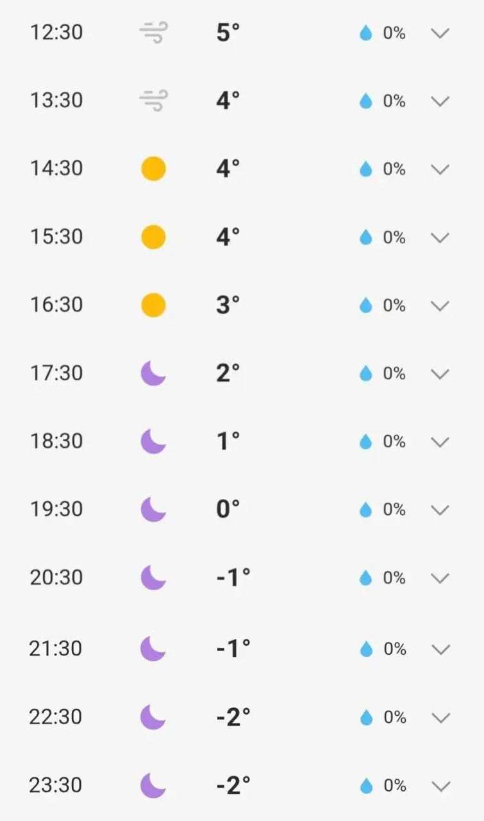Click the 19:30 time label
Screen dimensions: 484x821
point(56,509)
